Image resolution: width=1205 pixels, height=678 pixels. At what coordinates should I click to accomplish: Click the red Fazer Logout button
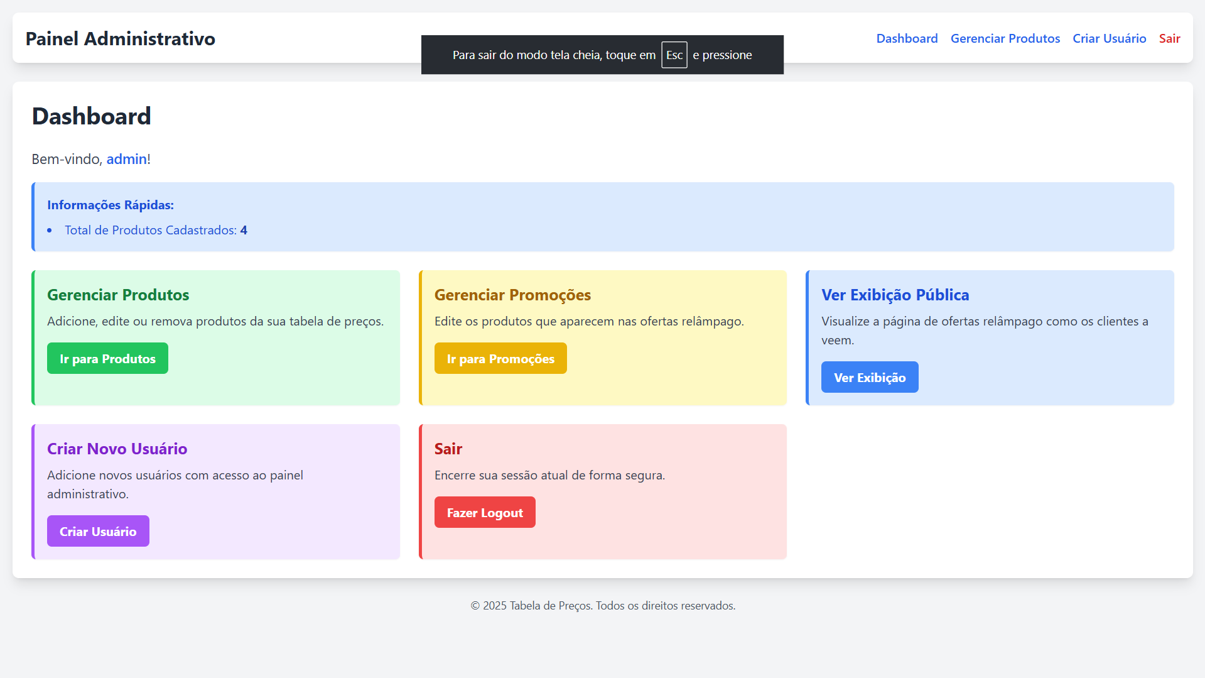pyautogui.click(x=485, y=512)
